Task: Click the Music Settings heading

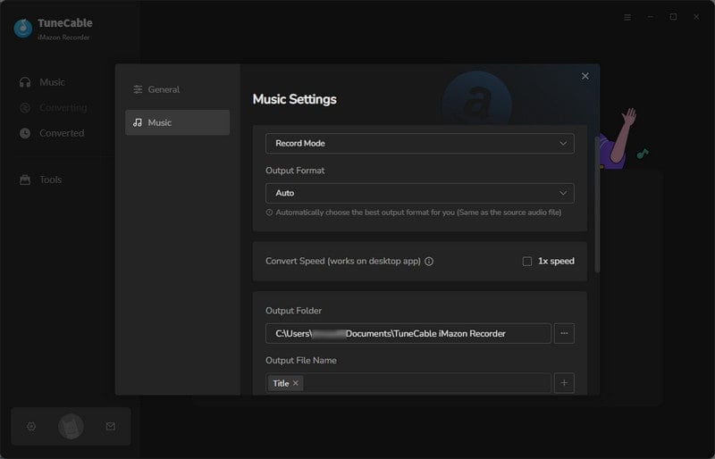Action: pyautogui.click(x=295, y=99)
